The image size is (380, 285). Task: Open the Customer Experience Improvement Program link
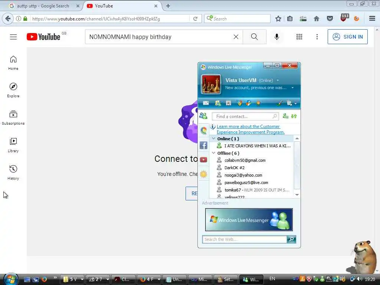250,129
